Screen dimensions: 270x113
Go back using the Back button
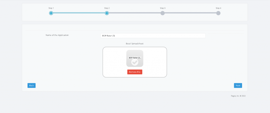tap(31, 85)
